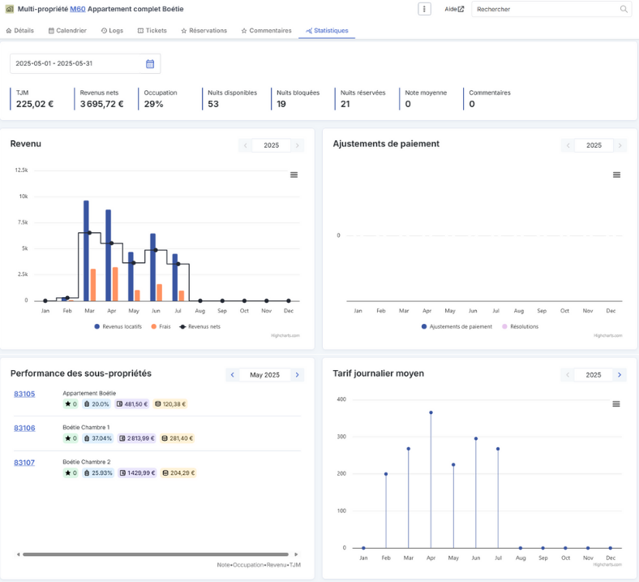Image resolution: width=639 pixels, height=582 pixels.
Task: Open the M60 multi-property link
Action: [77, 9]
